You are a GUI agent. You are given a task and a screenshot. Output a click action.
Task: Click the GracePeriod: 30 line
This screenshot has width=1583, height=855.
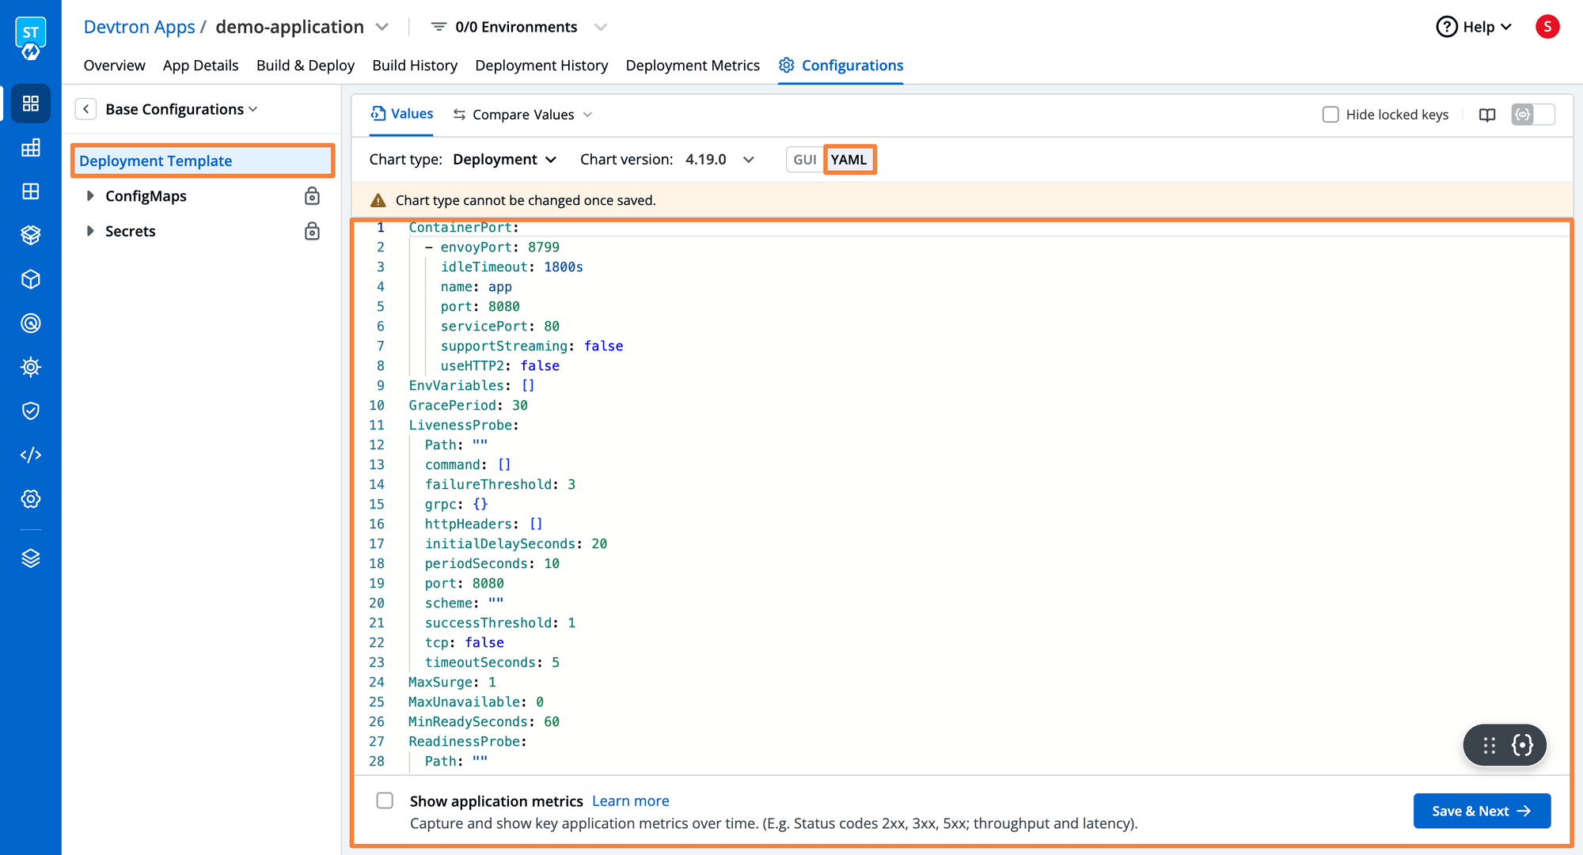pyautogui.click(x=468, y=405)
